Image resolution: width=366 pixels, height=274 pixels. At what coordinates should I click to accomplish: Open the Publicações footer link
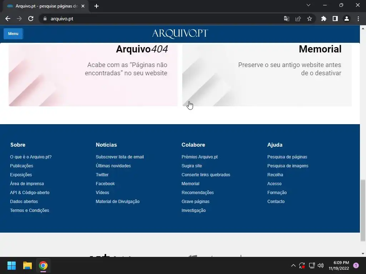pos(21,166)
